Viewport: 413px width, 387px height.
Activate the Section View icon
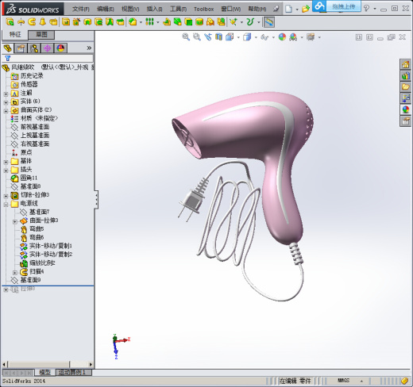pyautogui.click(x=218, y=37)
